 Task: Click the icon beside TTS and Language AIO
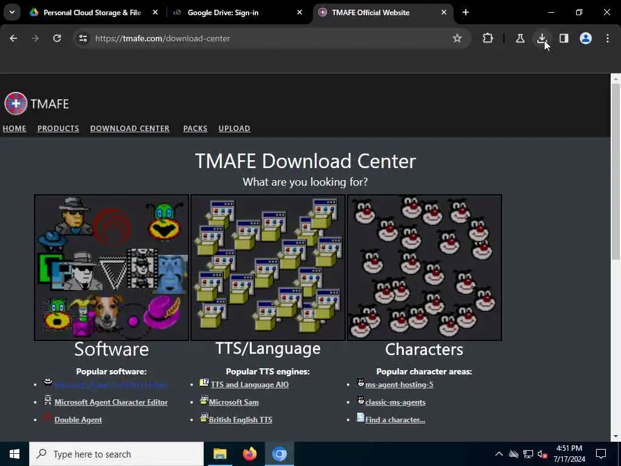point(204,382)
